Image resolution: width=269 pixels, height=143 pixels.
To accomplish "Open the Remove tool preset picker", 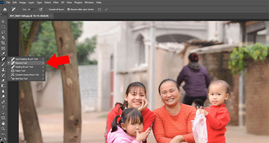I will coord(13,9).
